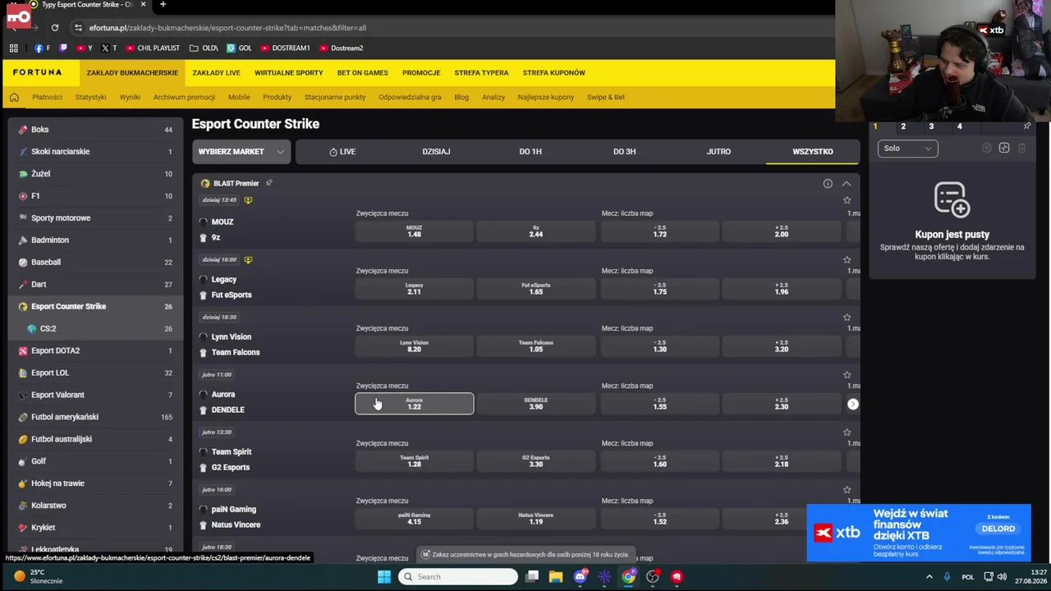Click the Fortuna logo
This screenshot has width=1051, height=591.
(x=37, y=72)
